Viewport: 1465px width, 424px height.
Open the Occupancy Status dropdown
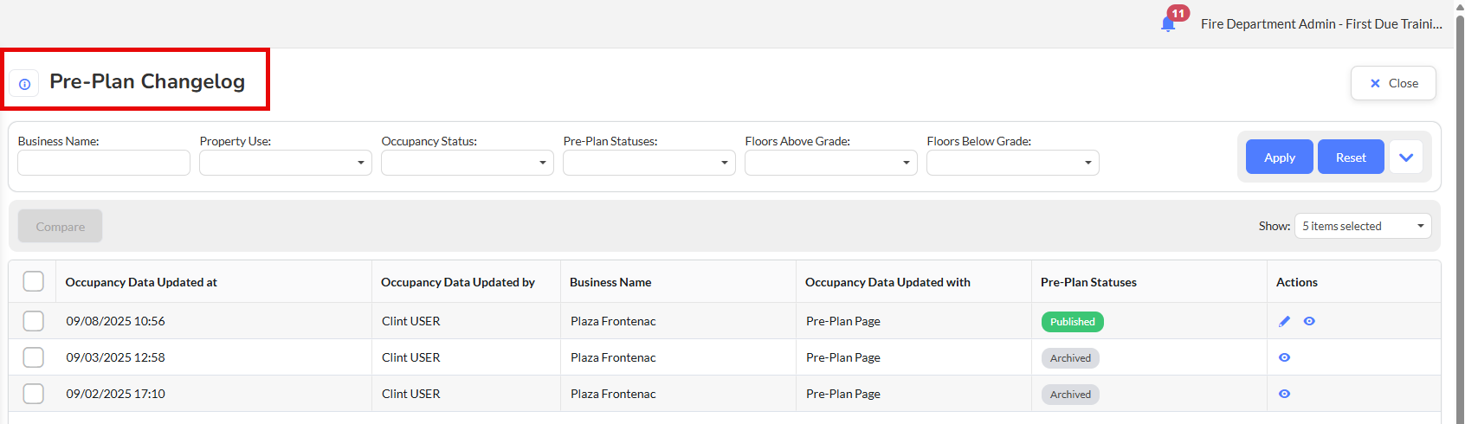[x=467, y=163]
